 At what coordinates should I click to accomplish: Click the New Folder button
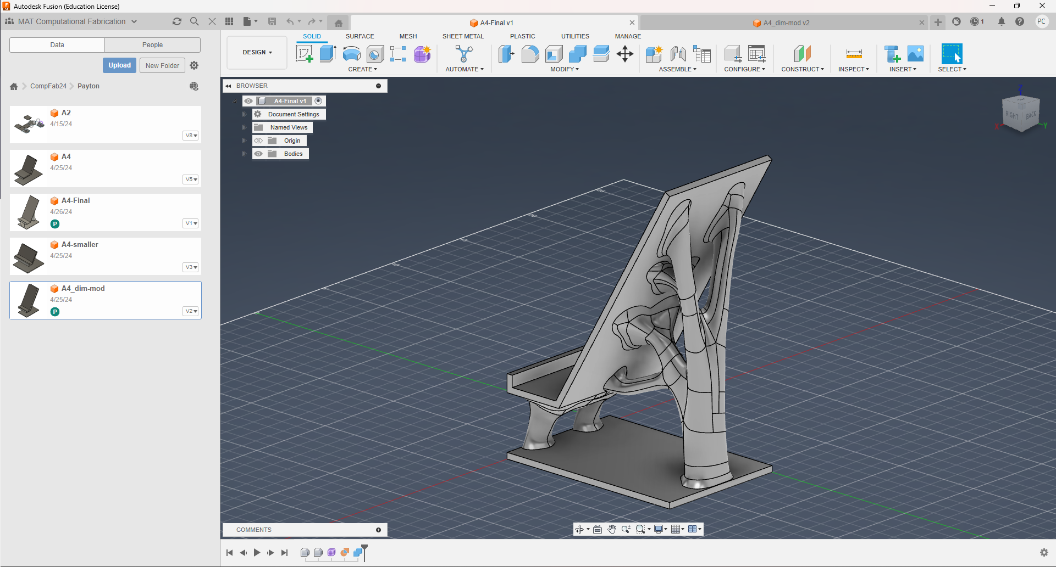[162, 65]
